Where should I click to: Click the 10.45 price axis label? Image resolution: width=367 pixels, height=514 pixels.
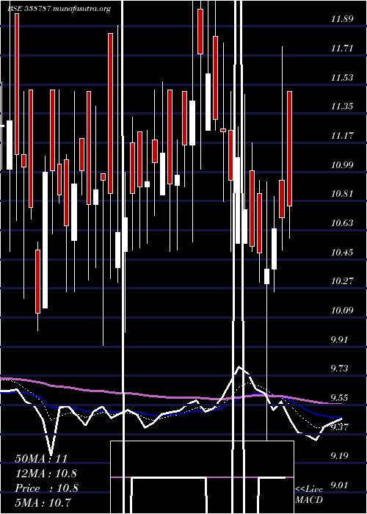click(342, 252)
